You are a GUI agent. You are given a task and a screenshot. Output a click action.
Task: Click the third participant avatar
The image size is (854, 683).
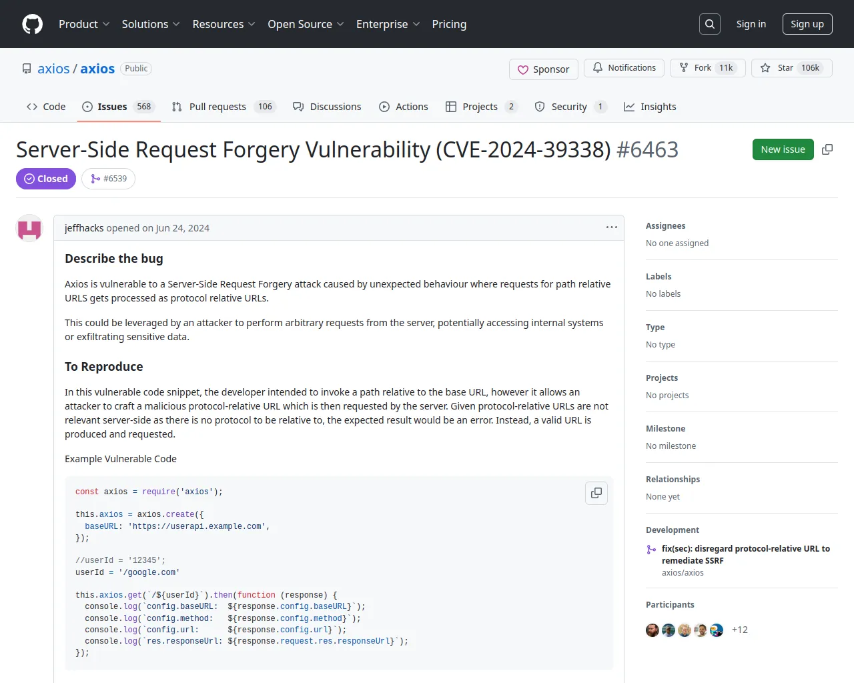685,630
